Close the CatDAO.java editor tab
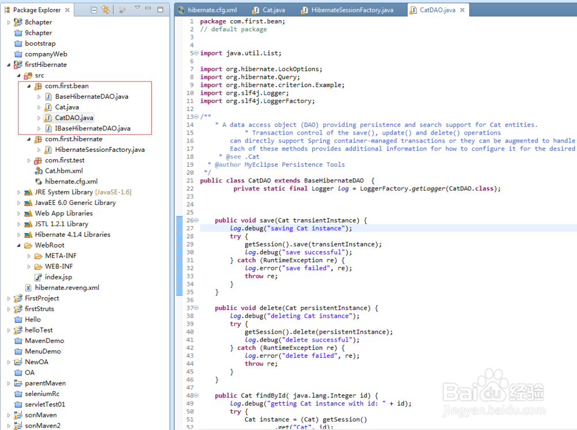Screen dimensions: 577x430 click(x=462, y=10)
